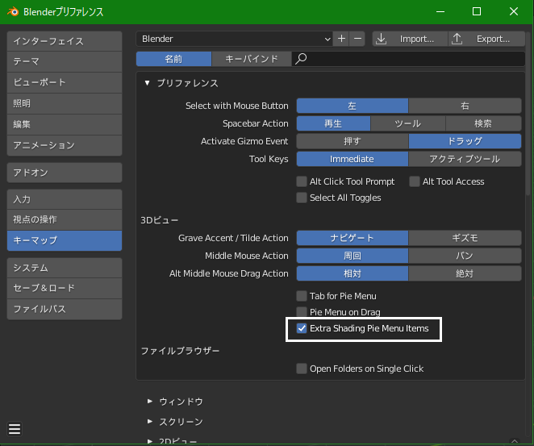The image size is (534, 446).
Task: Set Spacebar Action to 再生
Action: click(x=333, y=123)
